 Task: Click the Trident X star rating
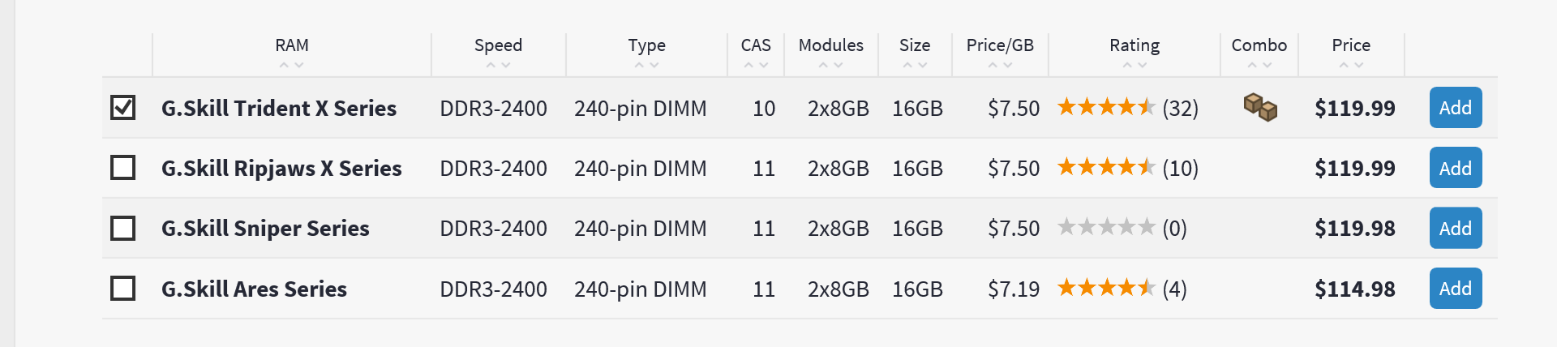click(x=1106, y=107)
